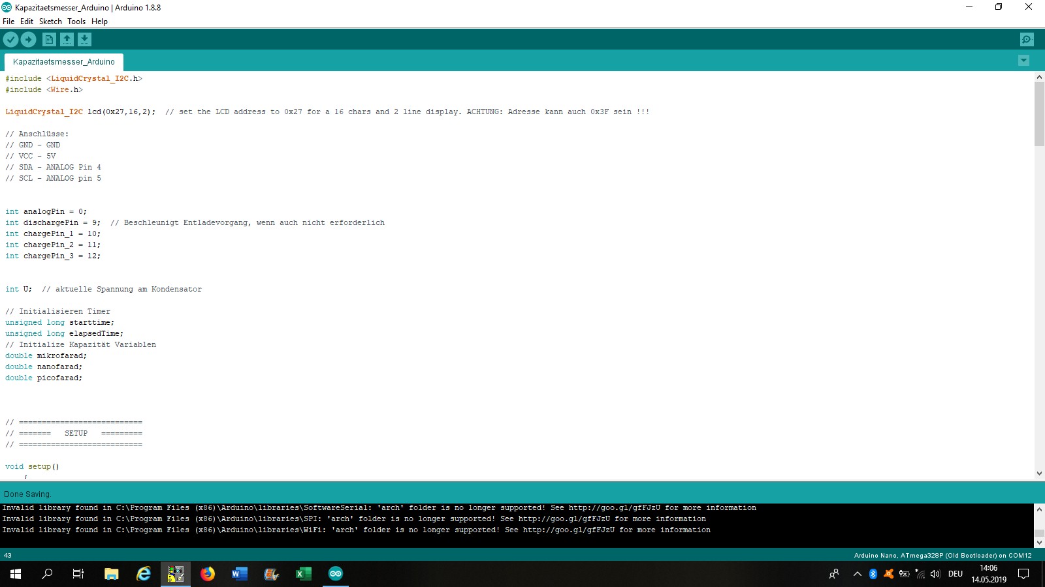
Task: Open the People icon in the system tray
Action: point(834,574)
